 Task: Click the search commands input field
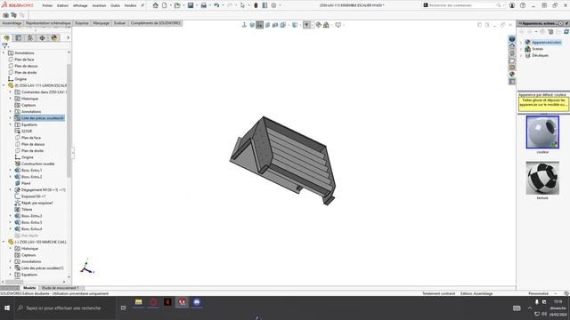pyautogui.click(x=461, y=5)
